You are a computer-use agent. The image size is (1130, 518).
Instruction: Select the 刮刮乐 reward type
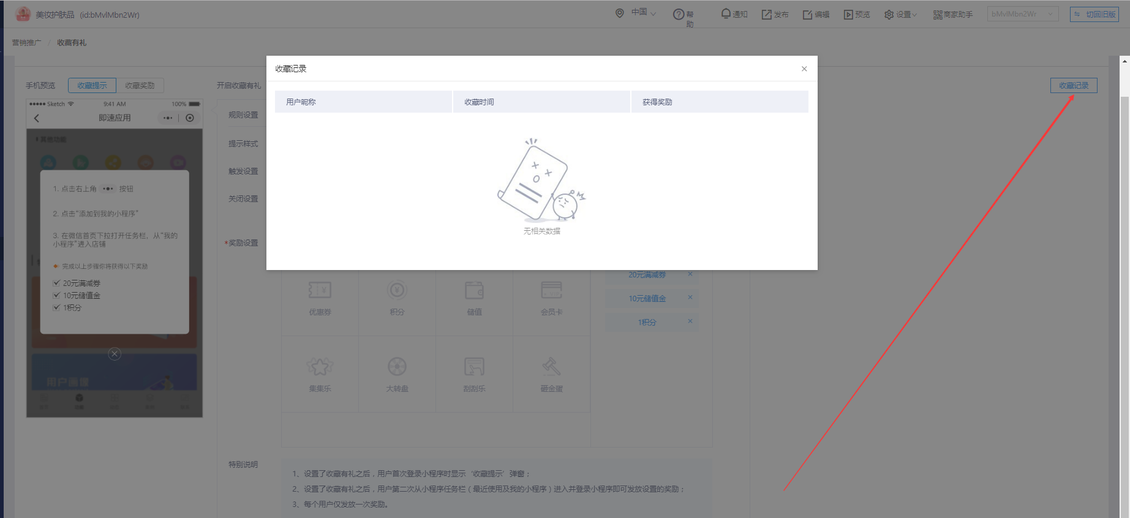click(x=474, y=374)
